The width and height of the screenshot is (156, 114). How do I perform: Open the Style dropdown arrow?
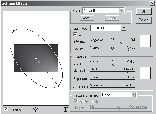tap(121, 11)
